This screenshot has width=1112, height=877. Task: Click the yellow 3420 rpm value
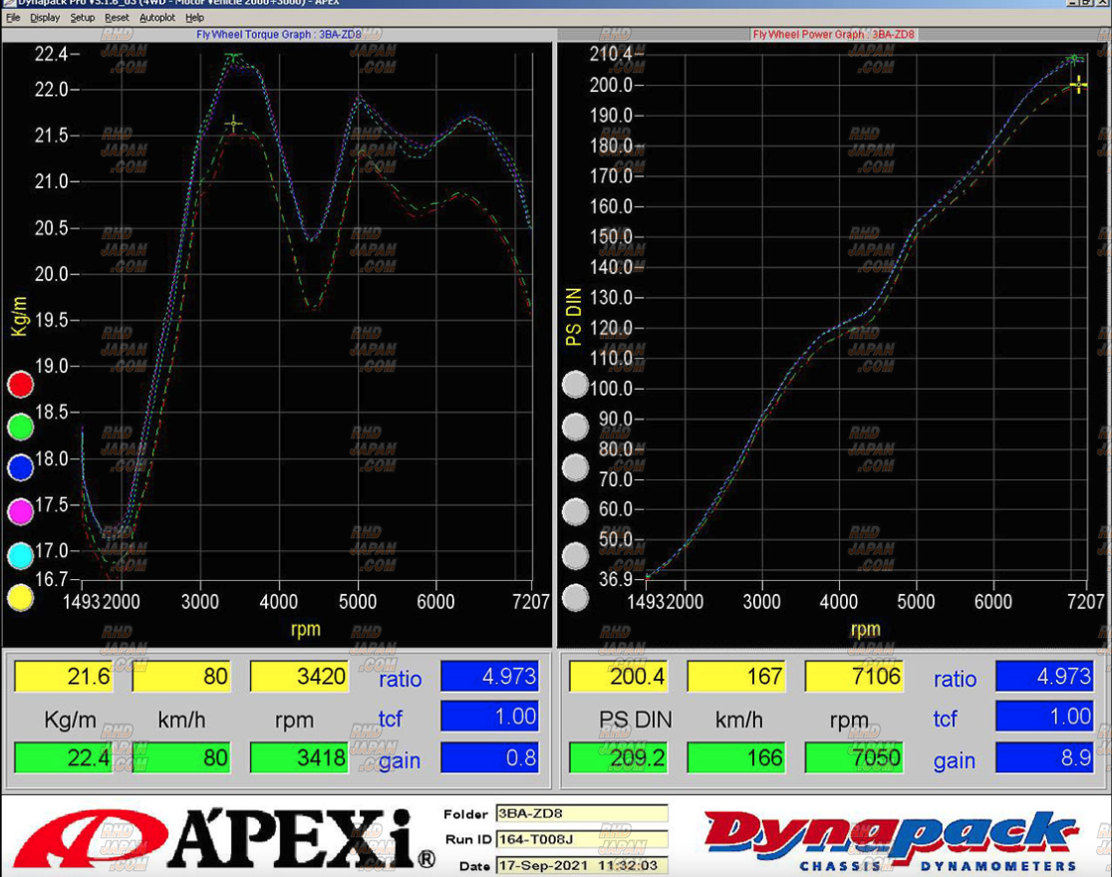299,677
